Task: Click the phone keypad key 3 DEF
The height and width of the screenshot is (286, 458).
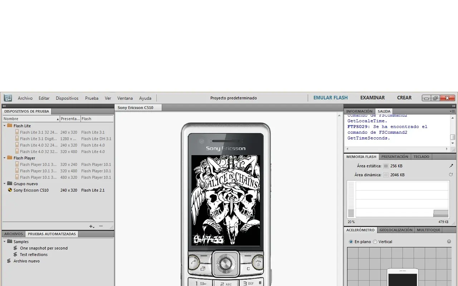Action: point(251,283)
